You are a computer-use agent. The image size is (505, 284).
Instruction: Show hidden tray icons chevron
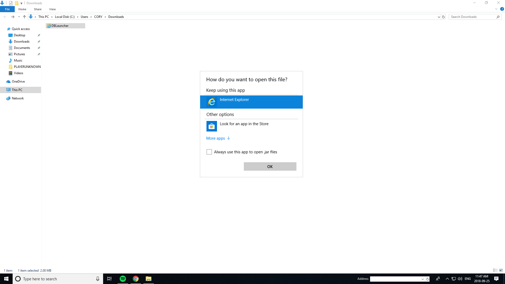tap(447, 279)
